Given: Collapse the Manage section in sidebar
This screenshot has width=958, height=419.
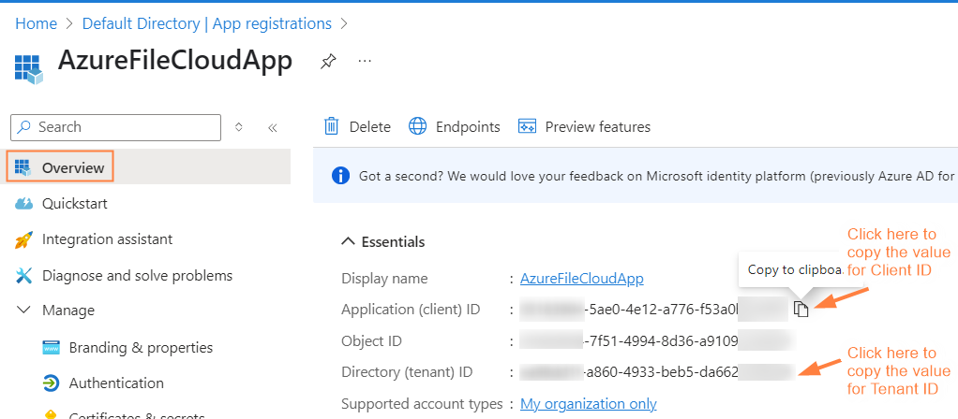Looking at the screenshot, I should click(23, 311).
